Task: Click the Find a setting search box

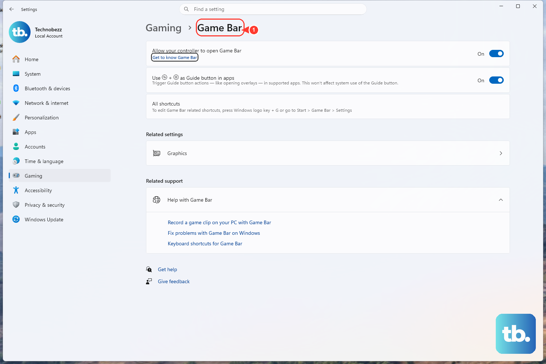Action: click(273, 9)
